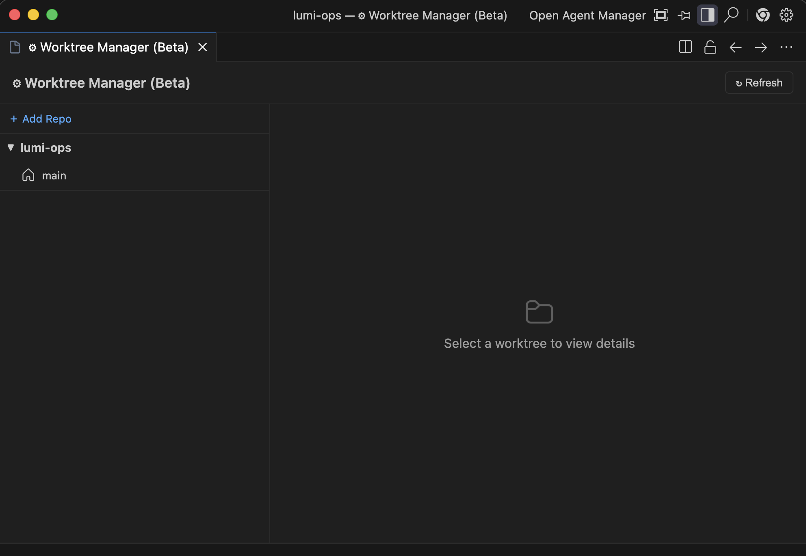Screen dimensions: 806x556
Task: Open the search magnifier icon
Action: tap(731, 15)
